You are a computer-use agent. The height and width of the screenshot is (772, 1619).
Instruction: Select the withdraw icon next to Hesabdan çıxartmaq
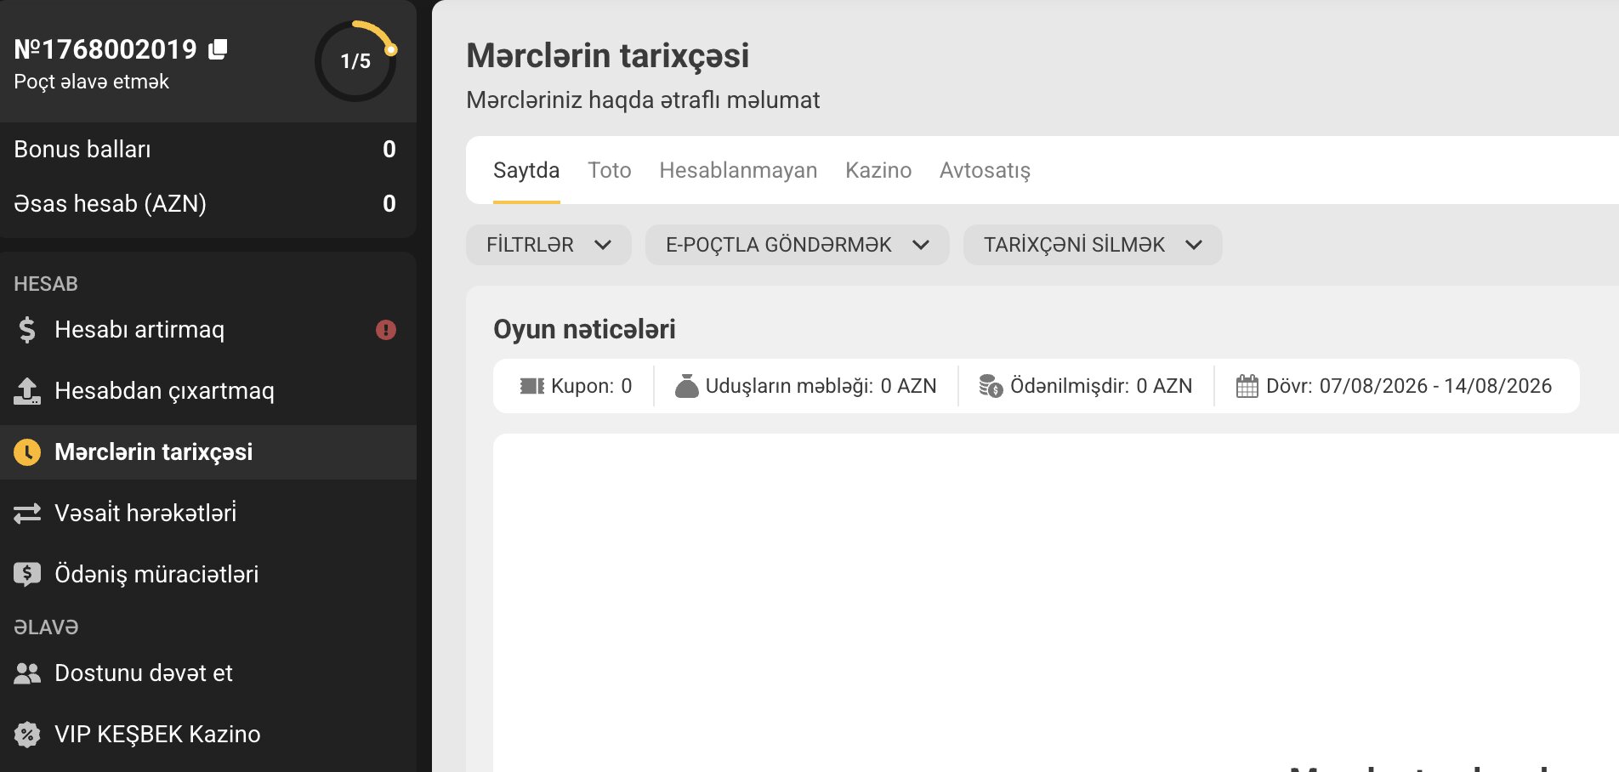pos(27,391)
